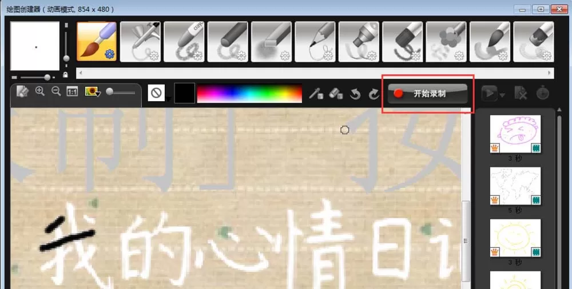Select the pencil tool

(315, 41)
